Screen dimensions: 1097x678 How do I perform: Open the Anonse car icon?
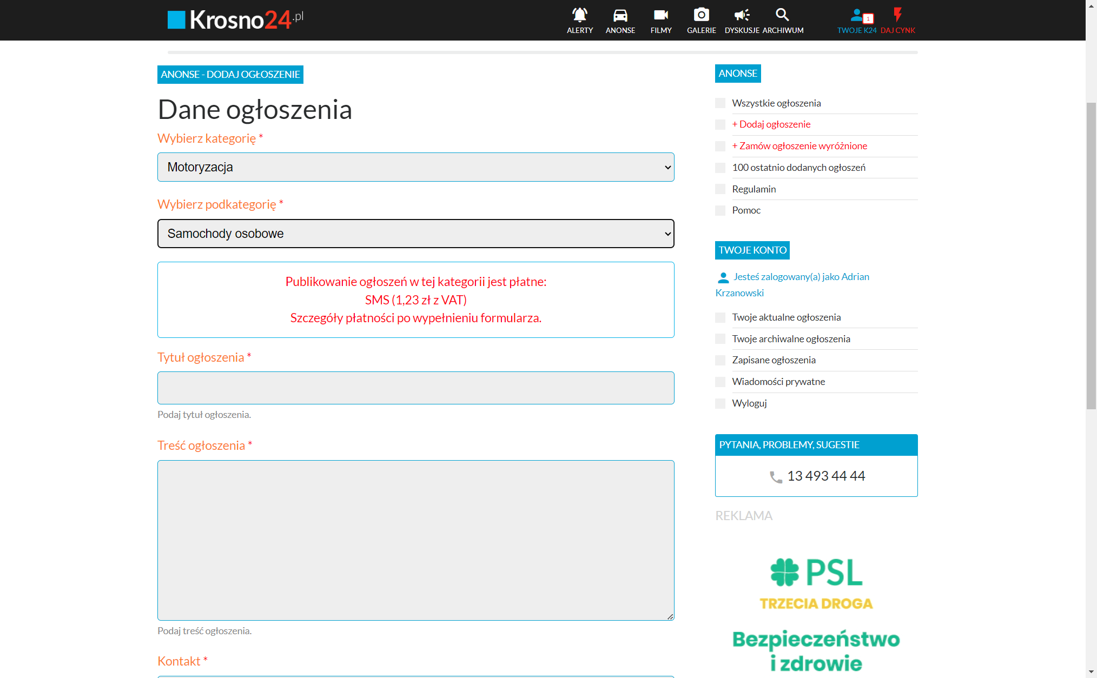[x=620, y=15]
